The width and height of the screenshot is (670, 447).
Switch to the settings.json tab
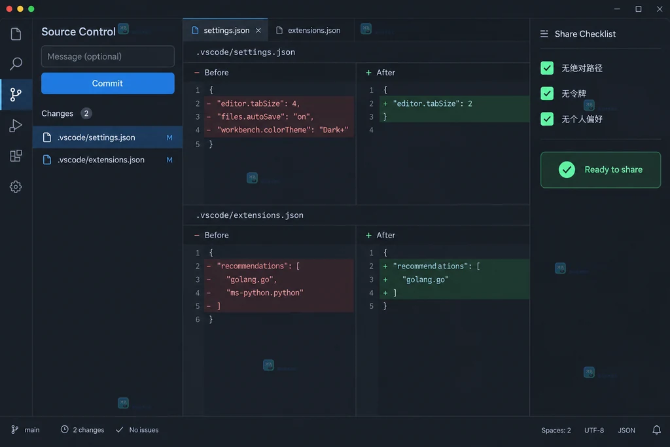coord(225,30)
